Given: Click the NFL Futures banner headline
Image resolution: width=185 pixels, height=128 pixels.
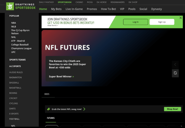Looking at the screenshot, I should (x=67, y=48).
